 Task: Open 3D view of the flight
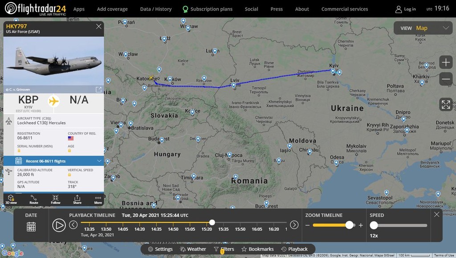tap(11, 200)
